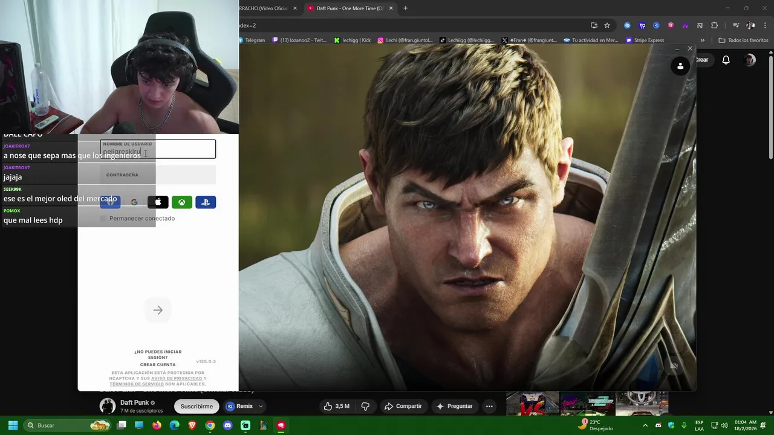The image size is (774, 435).
Task: Tick the Permanecer conectado checkbox
Action: coord(103,218)
